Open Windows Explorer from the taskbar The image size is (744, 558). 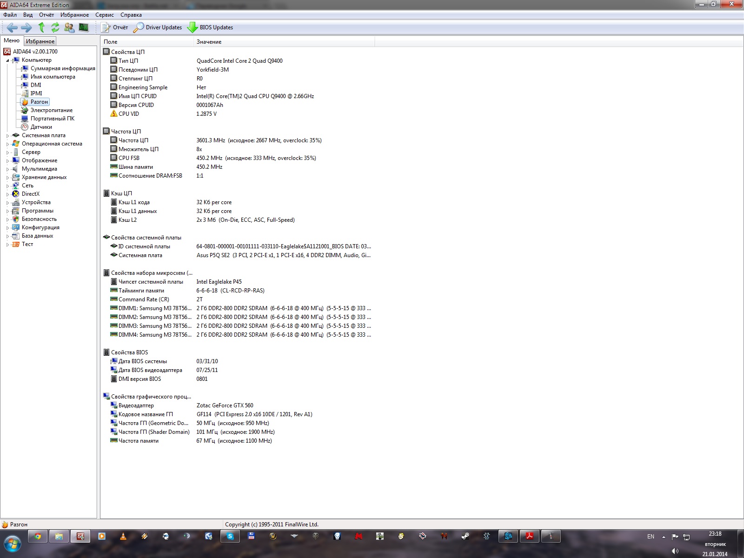point(59,537)
